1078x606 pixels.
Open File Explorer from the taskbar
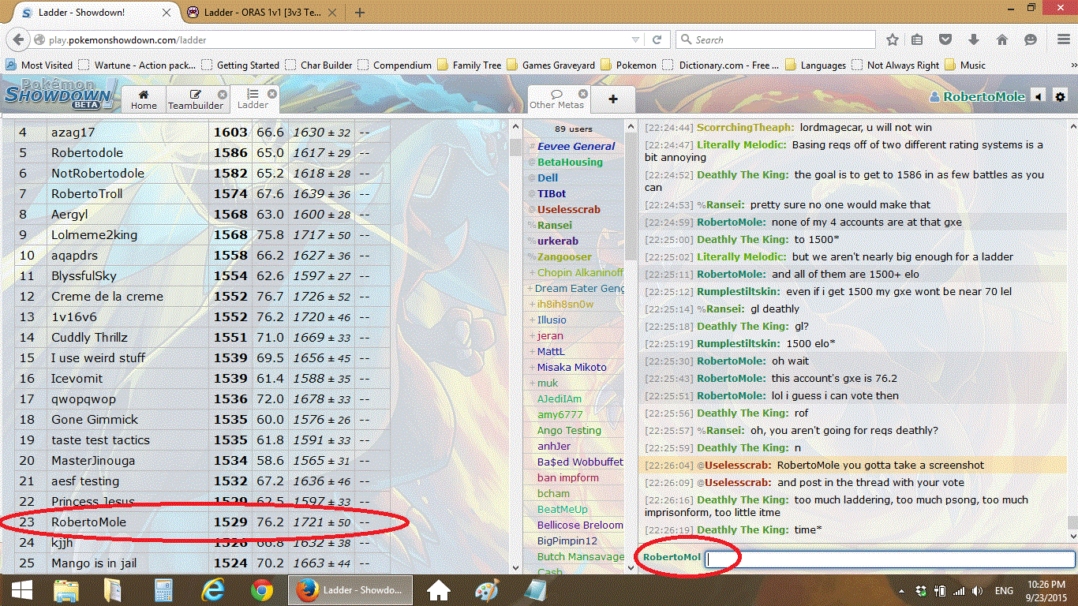coord(66,590)
